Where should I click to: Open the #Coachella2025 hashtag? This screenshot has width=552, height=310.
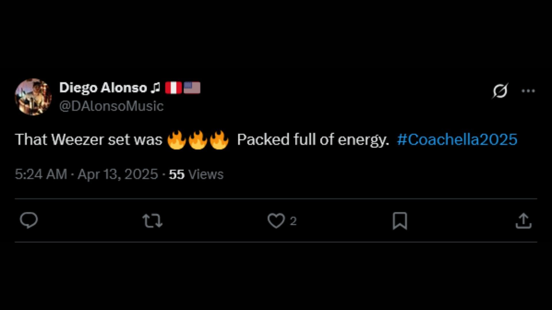457,140
